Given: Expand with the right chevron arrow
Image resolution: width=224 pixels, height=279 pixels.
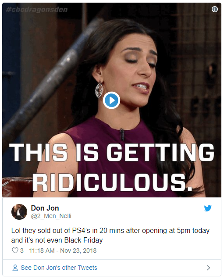Looking at the screenshot, I should (209, 268).
